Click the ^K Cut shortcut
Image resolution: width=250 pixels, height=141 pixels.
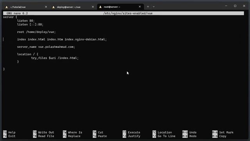[98, 132]
